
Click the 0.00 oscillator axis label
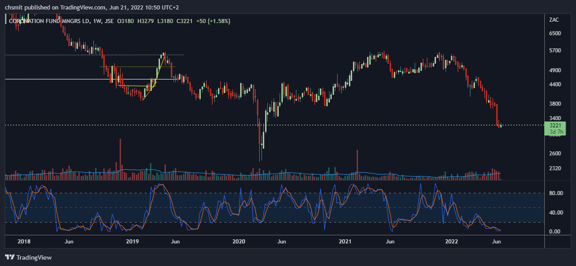click(556, 232)
